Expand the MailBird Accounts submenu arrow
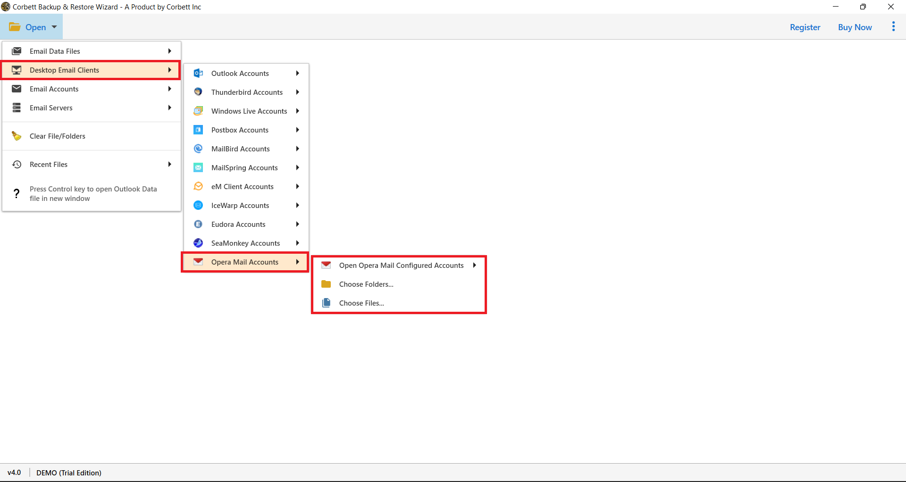 298,149
